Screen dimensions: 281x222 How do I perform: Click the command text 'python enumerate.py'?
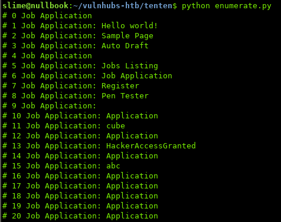(x=226, y=6)
